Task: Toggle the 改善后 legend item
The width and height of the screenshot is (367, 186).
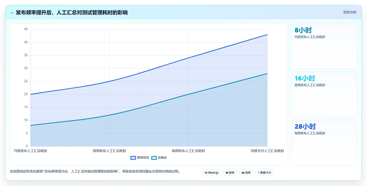Action: 159,158
